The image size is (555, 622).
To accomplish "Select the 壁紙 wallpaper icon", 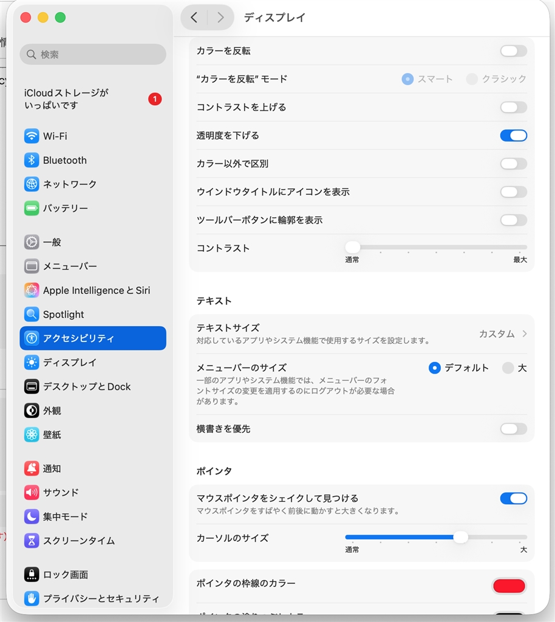I will tap(32, 435).
